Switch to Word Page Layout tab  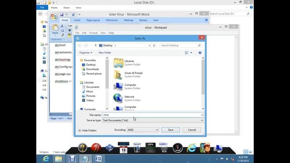click(x=93, y=20)
